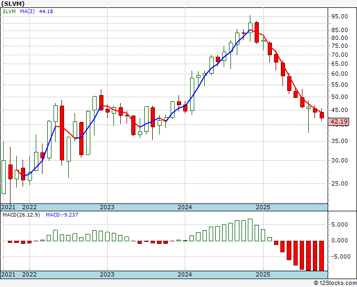Click the large red candle right after the peak
The width and height of the screenshot is (357, 287).
(257, 33)
